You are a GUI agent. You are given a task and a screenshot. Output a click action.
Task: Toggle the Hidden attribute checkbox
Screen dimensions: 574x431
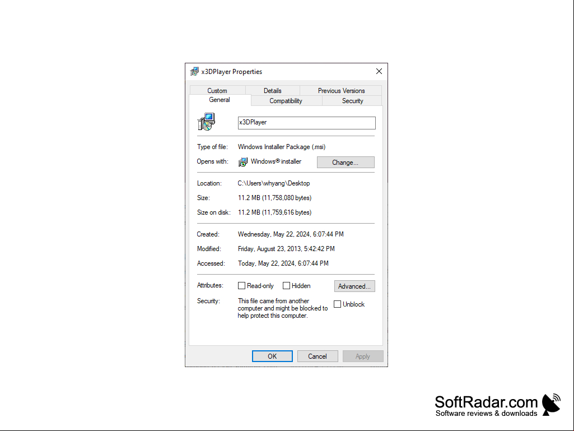tap(286, 285)
